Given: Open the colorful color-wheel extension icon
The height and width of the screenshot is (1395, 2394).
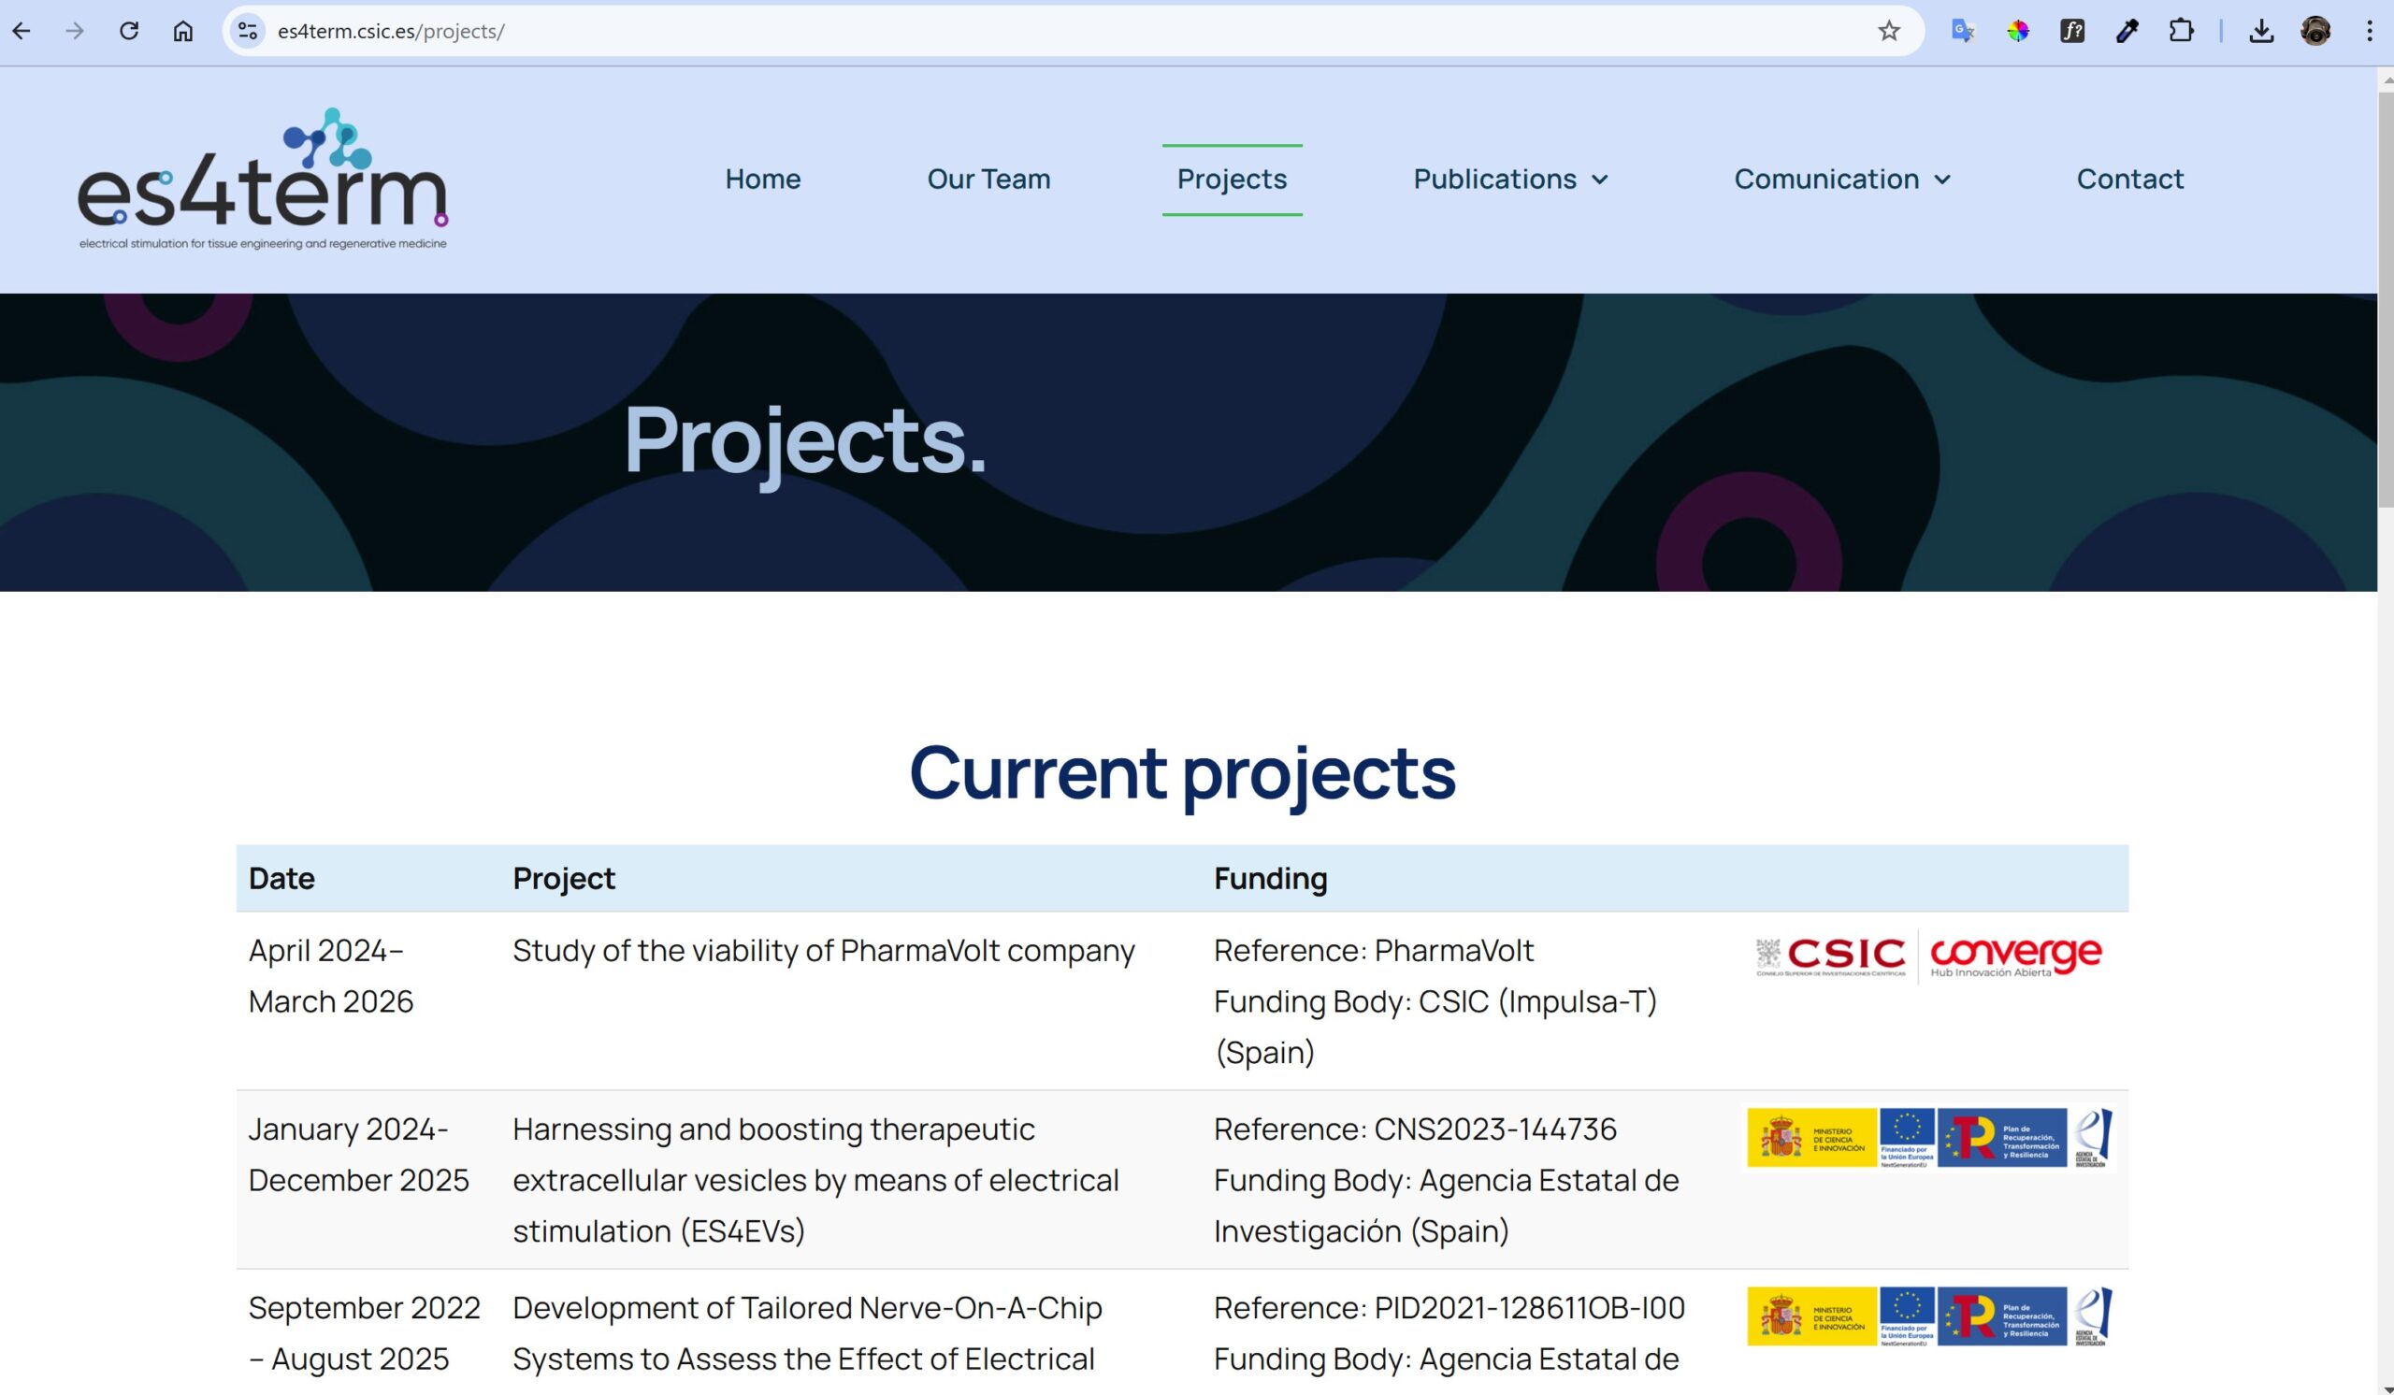Looking at the screenshot, I should click(2018, 32).
